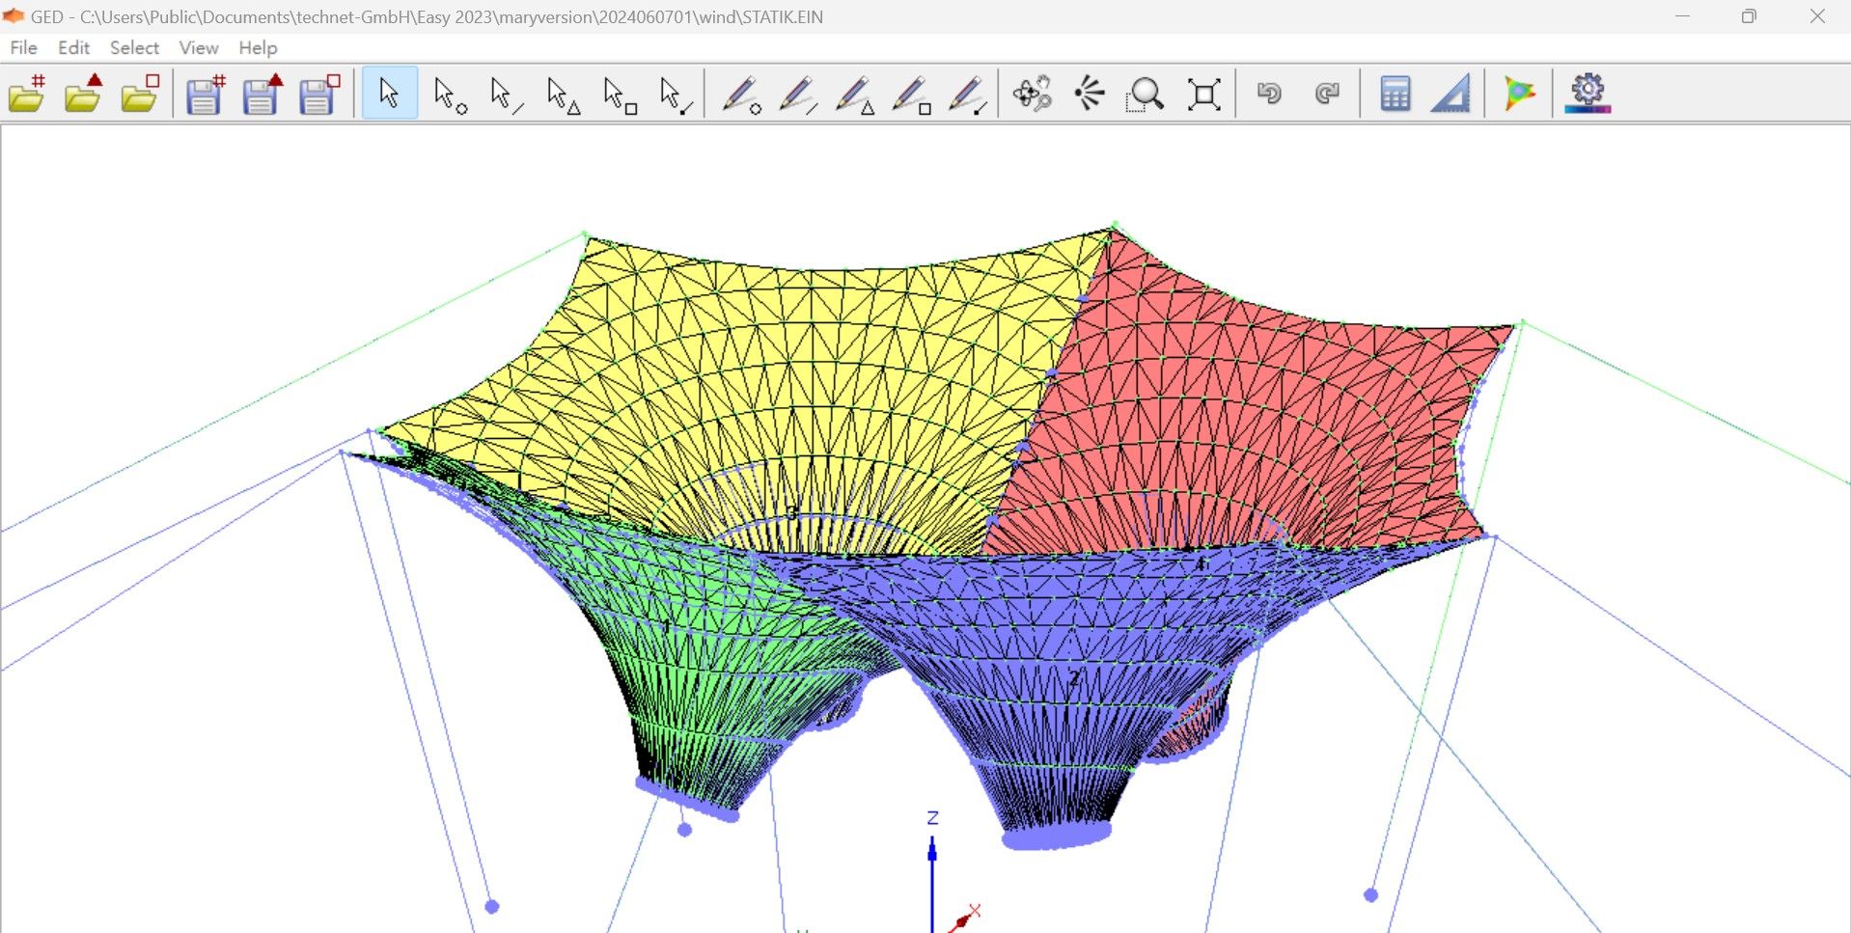Click the magnifier zoom window icon
This screenshot has width=1851, height=933.
1146,95
